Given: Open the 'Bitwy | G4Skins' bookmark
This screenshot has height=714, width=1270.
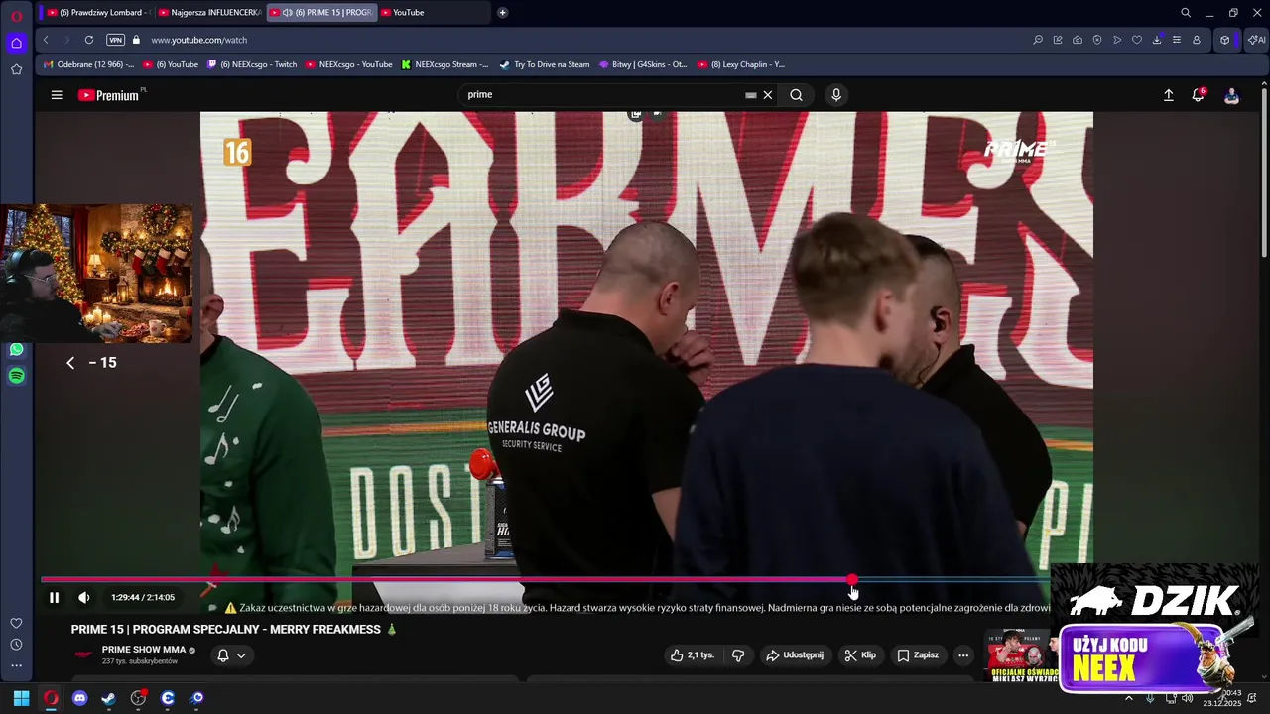Looking at the screenshot, I should tap(643, 64).
